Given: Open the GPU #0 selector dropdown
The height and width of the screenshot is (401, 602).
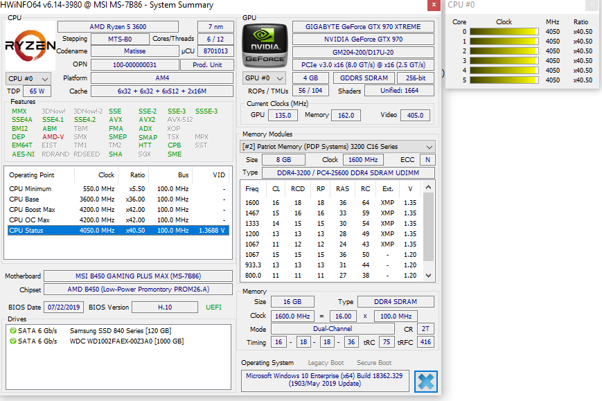Looking at the screenshot, I should tap(264, 78).
